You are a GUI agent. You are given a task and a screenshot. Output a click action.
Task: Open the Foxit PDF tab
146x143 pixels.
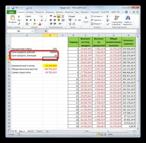coord(105,12)
